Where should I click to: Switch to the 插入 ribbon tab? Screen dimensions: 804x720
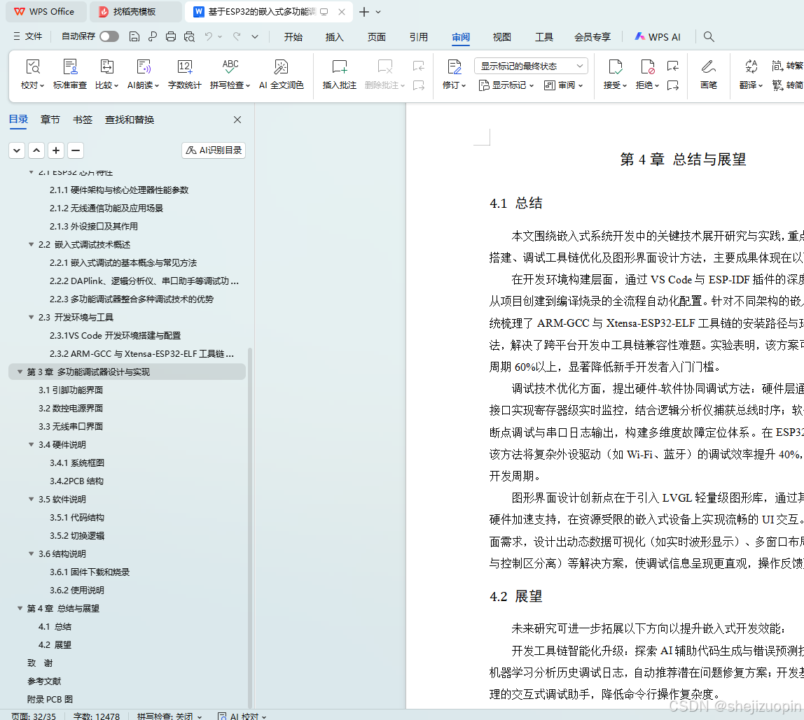(x=334, y=38)
